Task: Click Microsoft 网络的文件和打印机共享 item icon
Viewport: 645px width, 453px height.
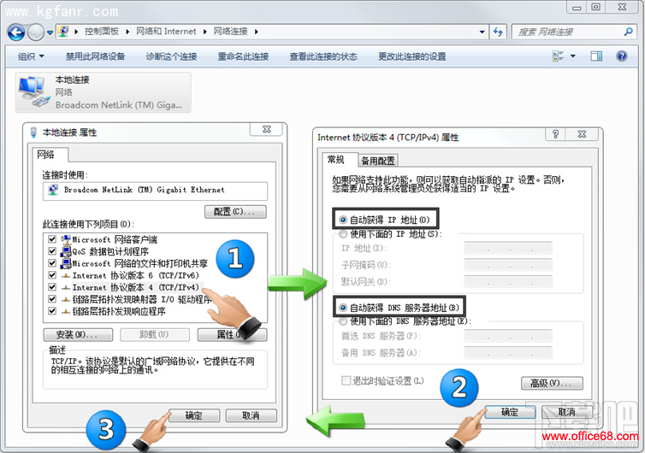Action: [x=66, y=263]
